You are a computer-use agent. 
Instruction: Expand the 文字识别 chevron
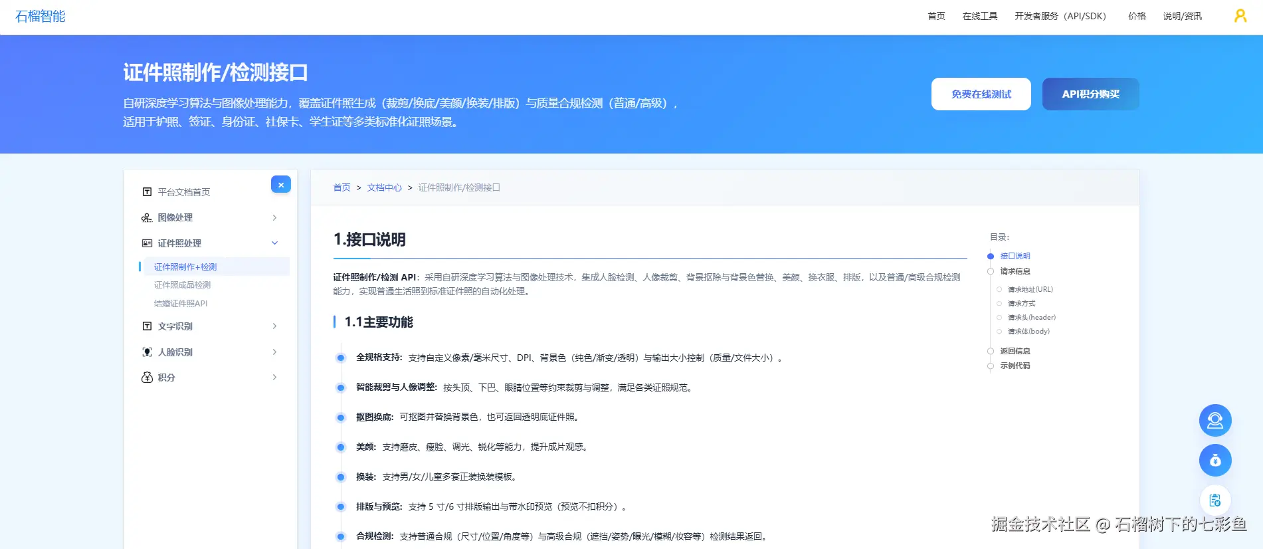point(274,326)
